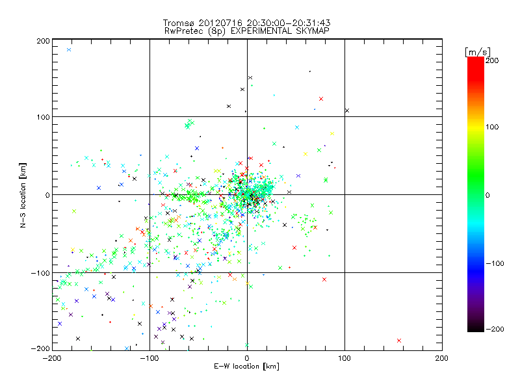Click the black X just right of the 100 km vertical gridline
This screenshot has height=390, width=520.
pos(347,110)
